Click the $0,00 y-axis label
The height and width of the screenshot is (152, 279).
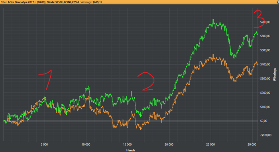(x=263, y=121)
